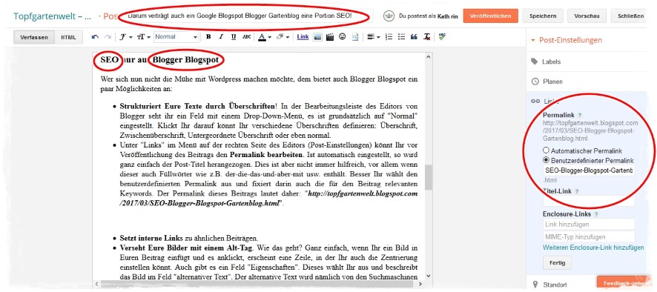Open the text color picker
Screen dimensions: 657x292
point(265,37)
